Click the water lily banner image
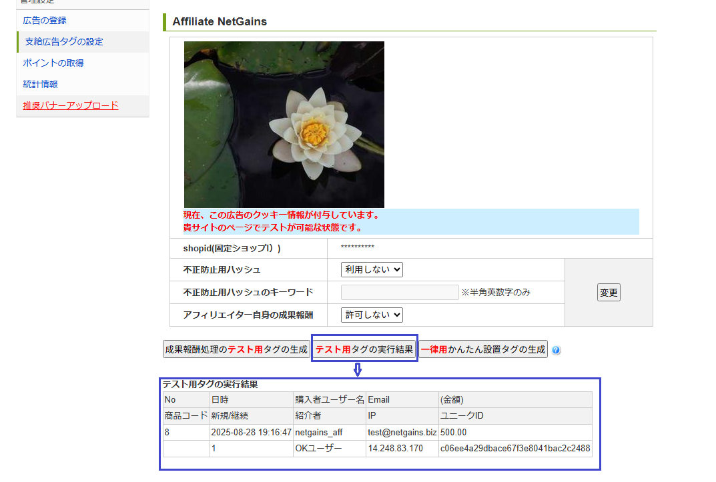This screenshot has width=716, height=482. point(284,125)
